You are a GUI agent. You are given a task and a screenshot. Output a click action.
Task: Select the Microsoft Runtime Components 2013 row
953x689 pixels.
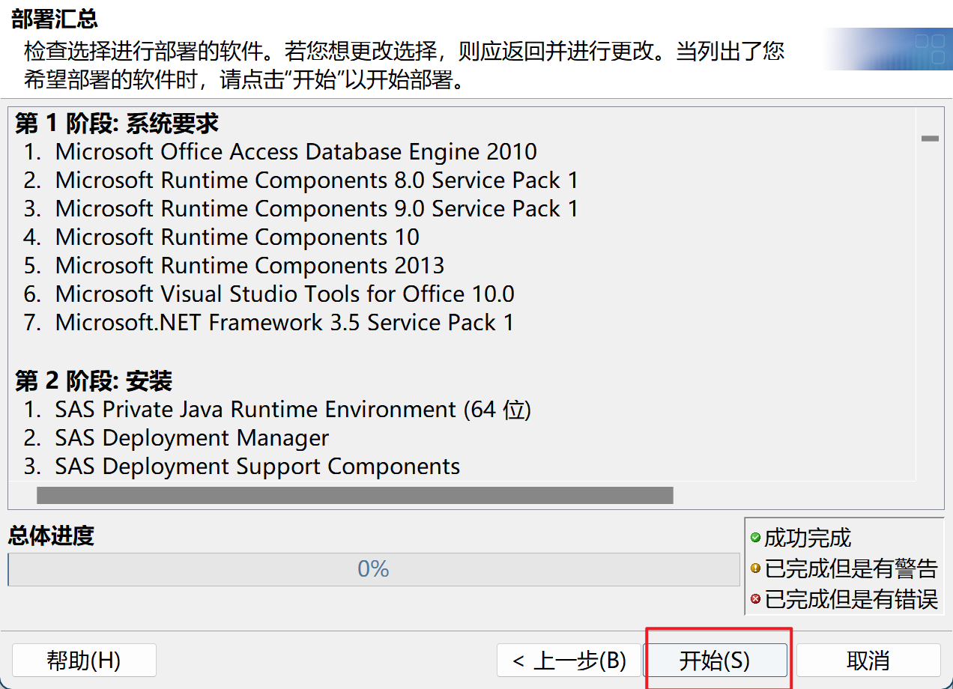click(x=234, y=266)
